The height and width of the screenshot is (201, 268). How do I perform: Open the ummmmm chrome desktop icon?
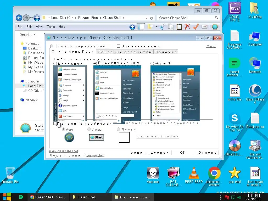(x=214, y=177)
